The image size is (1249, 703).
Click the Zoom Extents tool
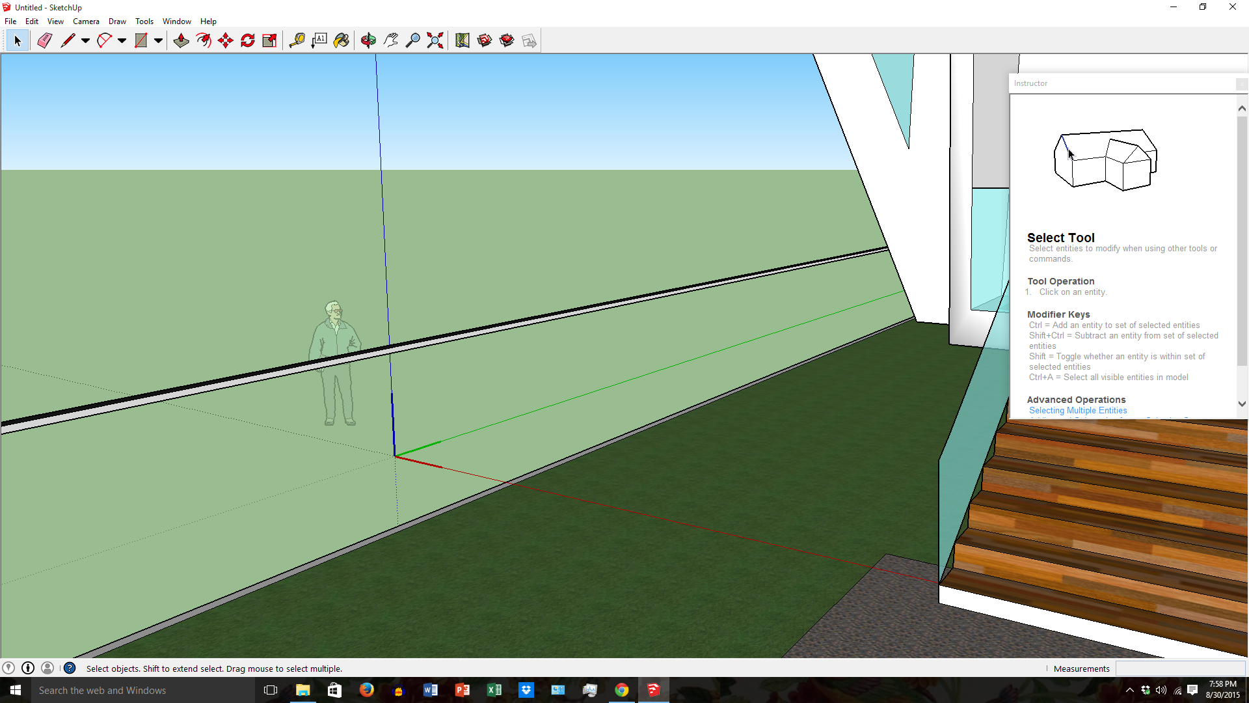435,41
